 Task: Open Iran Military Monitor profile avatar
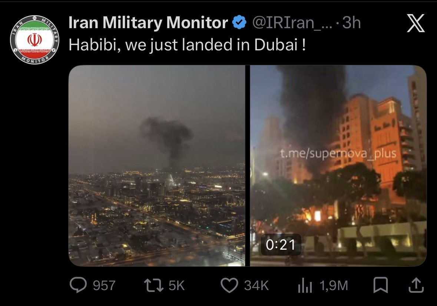34,40
